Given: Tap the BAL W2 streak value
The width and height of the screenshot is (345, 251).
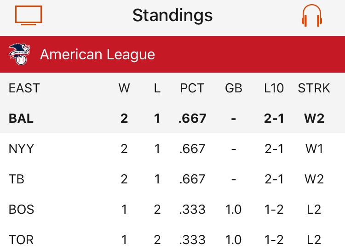Looking at the screenshot, I should 314,118.
